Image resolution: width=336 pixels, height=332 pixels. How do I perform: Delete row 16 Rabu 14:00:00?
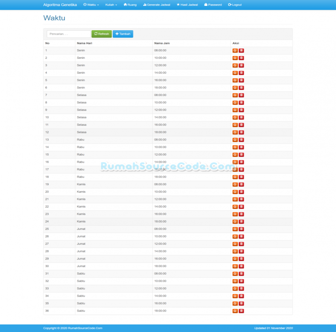click(241, 162)
